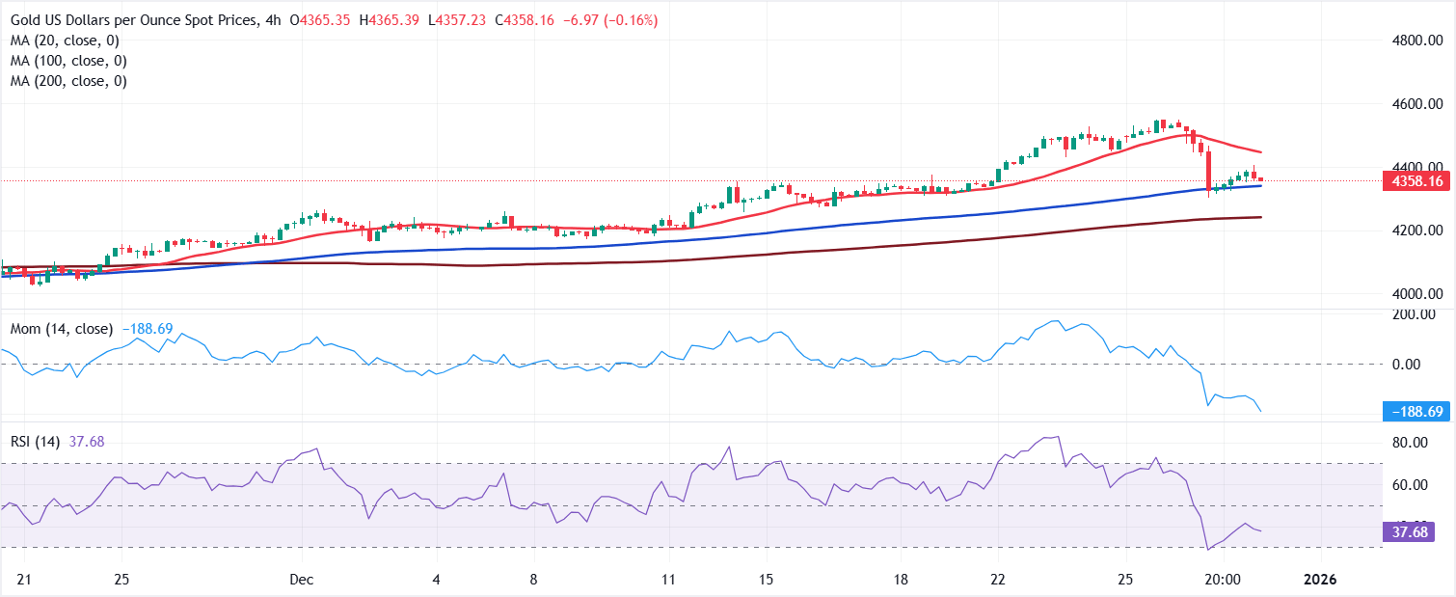This screenshot has height=597, width=1456.
Task: Select the MA (200, close, 0) legend entry
Action: pyautogui.click(x=67, y=80)
